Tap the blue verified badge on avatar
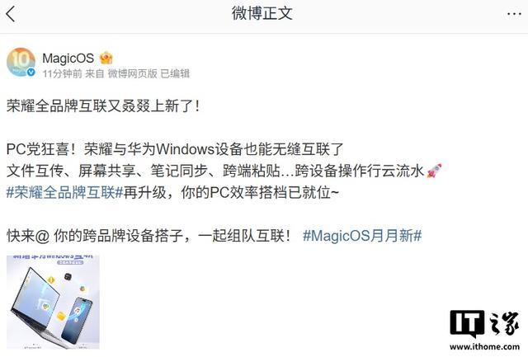The width and height of the screenshot is (528, 357). tap(31, 72)
